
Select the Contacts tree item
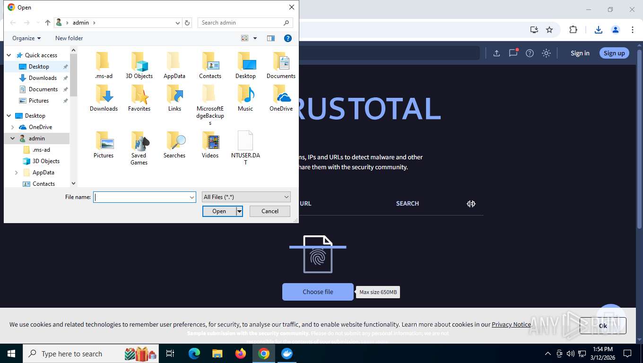43,184
